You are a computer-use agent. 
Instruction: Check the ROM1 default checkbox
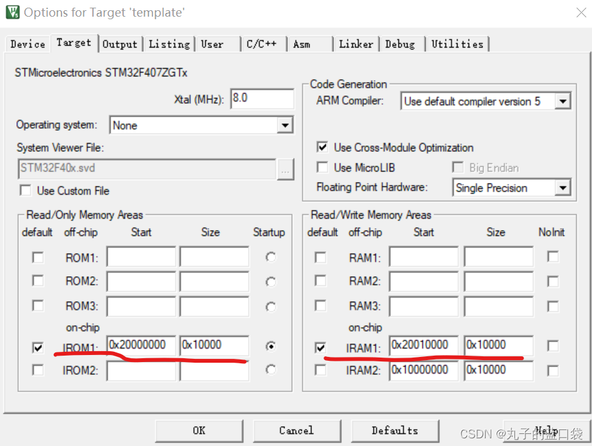(x=38, y=257)
